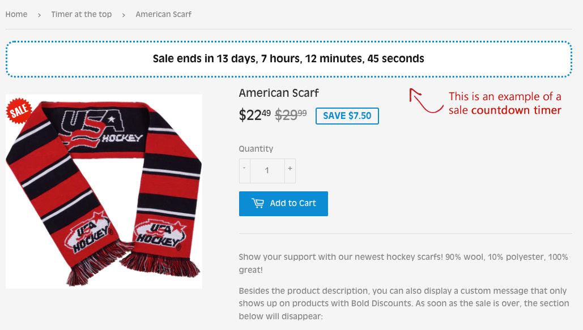Select the American Scarf breadcrumb entry
The height and width of the screenshot is (330, 583).
pyautogui.click(x=163, y=14)
